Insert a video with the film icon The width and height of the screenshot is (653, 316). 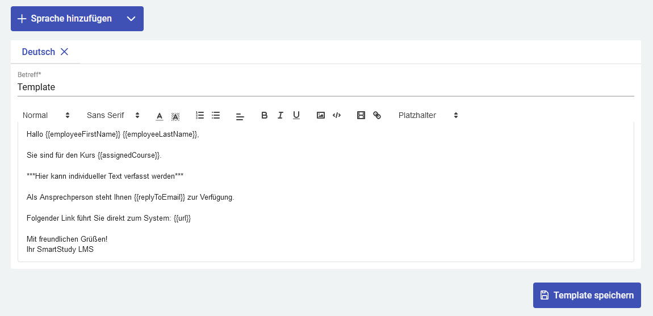(x=361, y=115)
